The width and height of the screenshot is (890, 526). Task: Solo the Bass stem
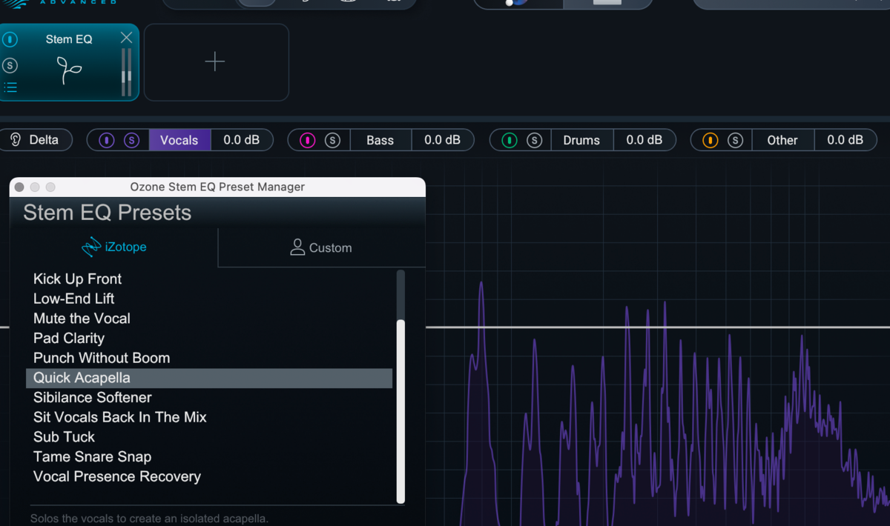click(332, 140)
